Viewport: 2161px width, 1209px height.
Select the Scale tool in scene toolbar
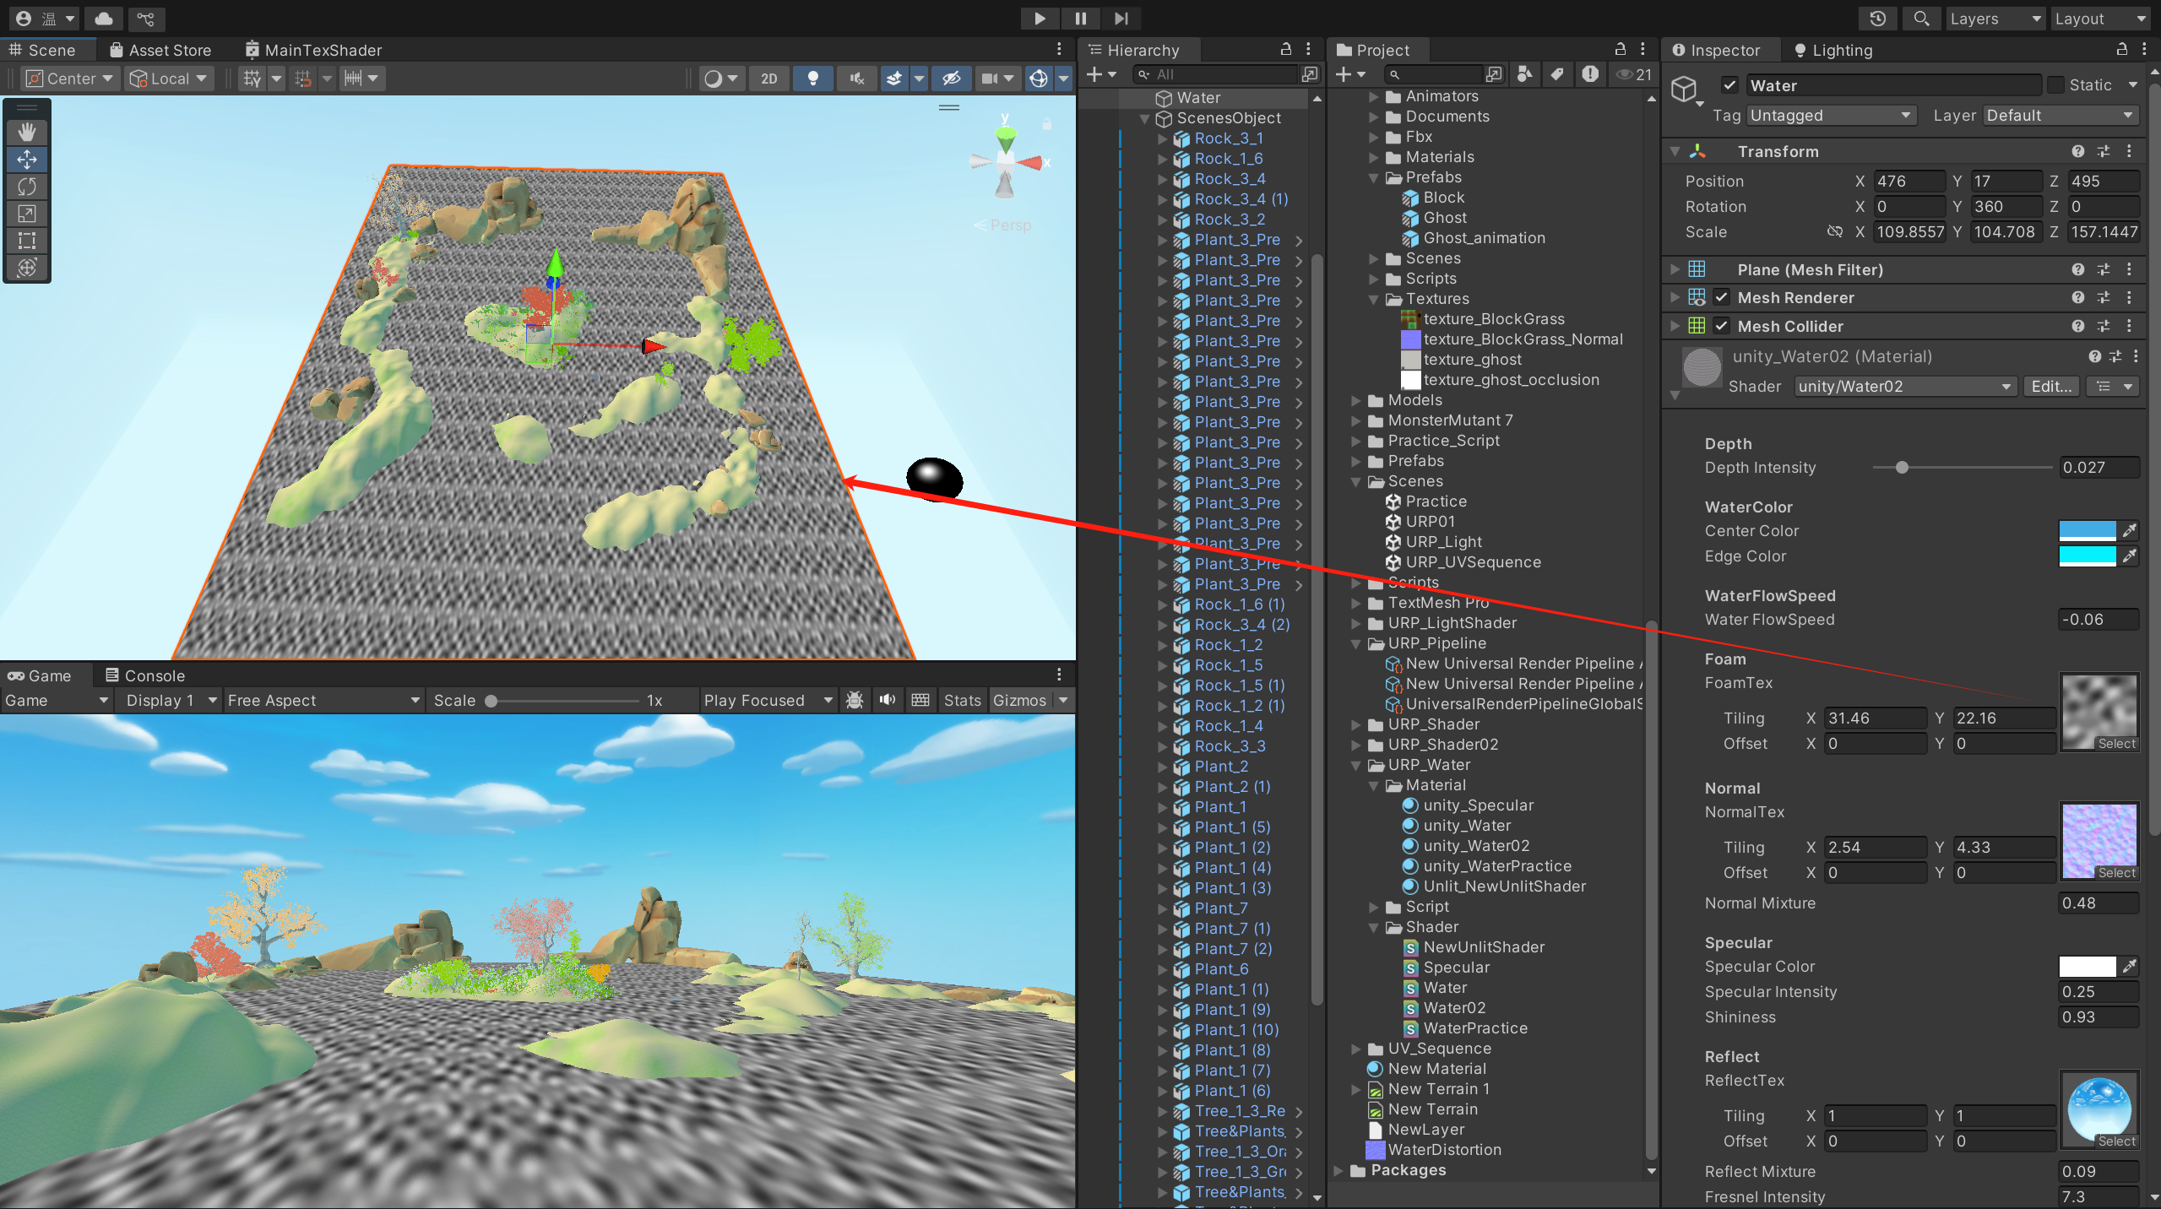pyautogui.click(x=27, y=214)
